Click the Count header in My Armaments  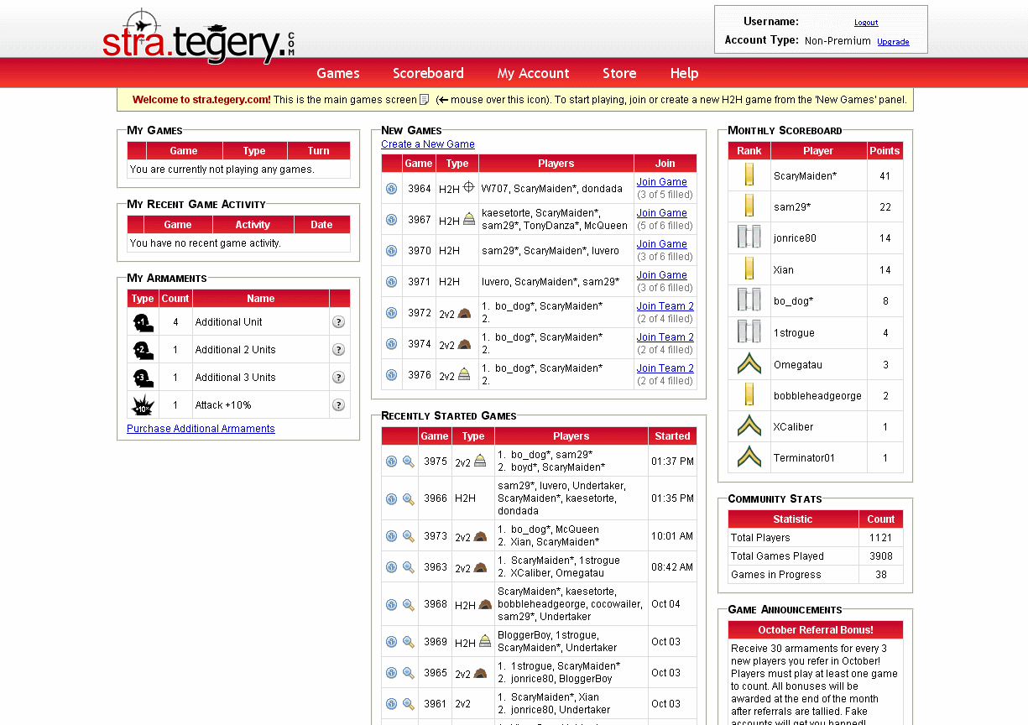pyautogui.click(x=175, y=299)
